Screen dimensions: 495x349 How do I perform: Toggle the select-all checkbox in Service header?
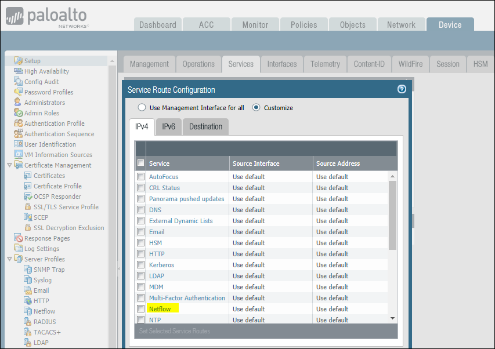140,163
